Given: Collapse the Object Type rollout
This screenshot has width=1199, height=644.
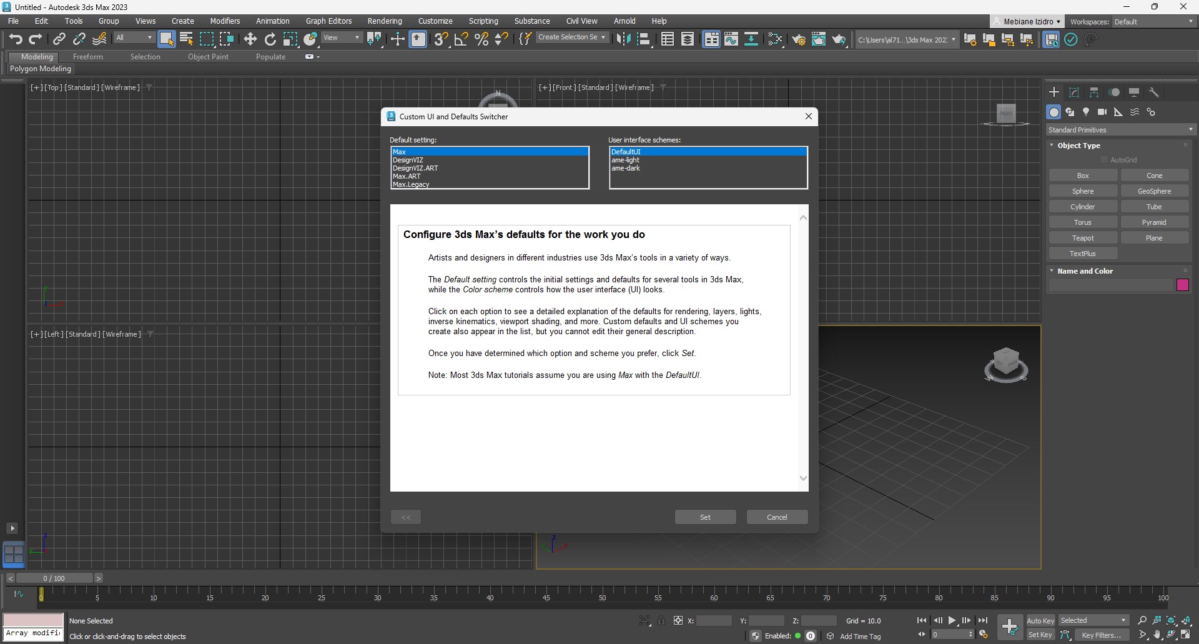Looking at the screenshot, I should (1078, 146).
